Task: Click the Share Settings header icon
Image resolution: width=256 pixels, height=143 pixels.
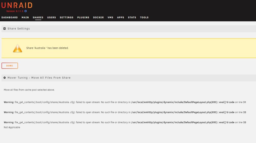Action: coord(5,29)
